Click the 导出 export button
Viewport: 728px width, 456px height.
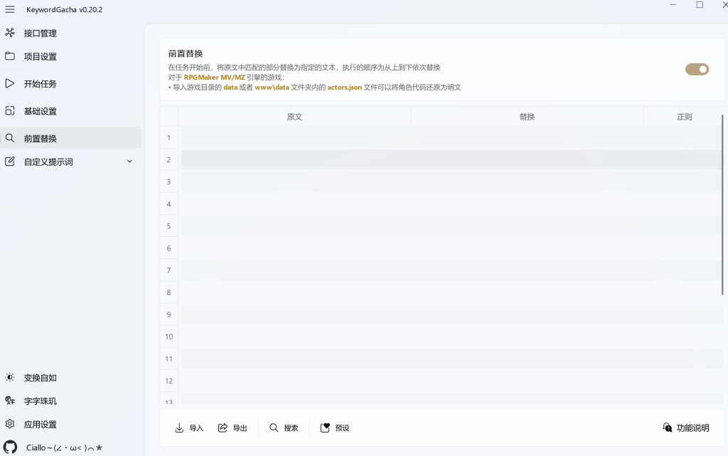(x=232, y=428)
